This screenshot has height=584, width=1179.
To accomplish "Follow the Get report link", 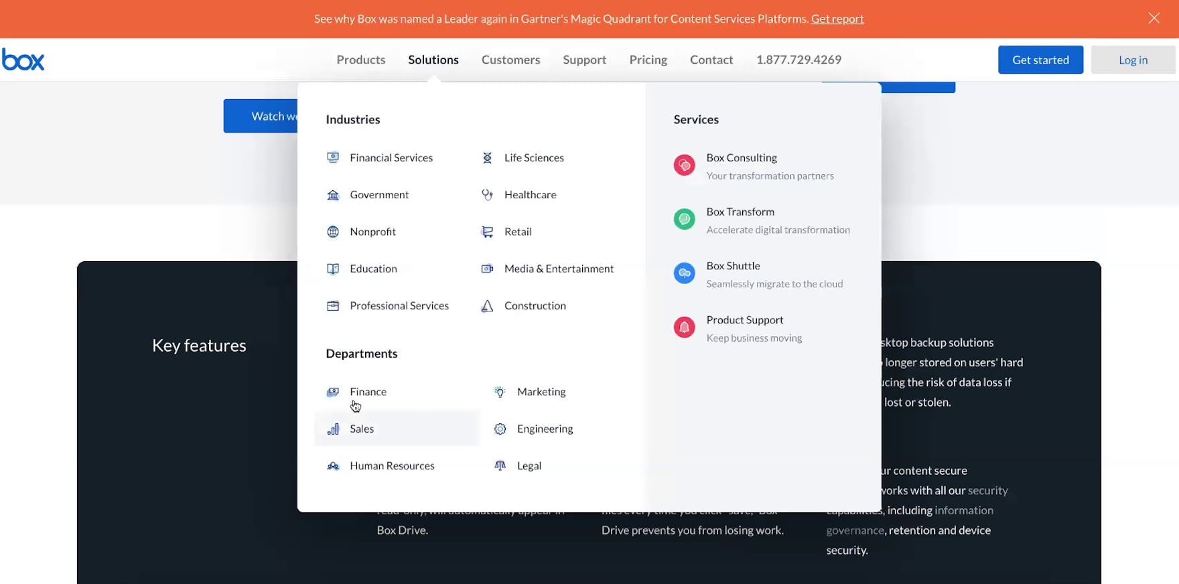I will (x=837, y=19).
